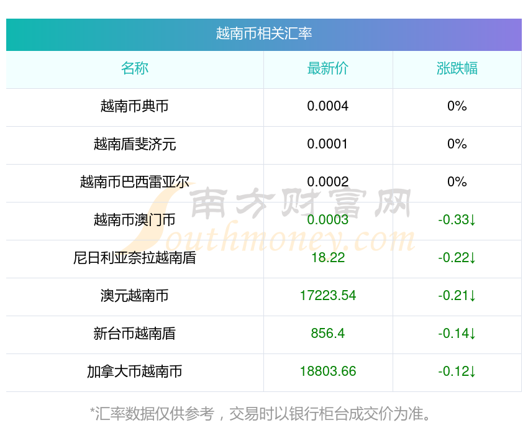Click the 涨跌幅 column header
The width and height of the screenshot is (528, 433).
(457, 68)
